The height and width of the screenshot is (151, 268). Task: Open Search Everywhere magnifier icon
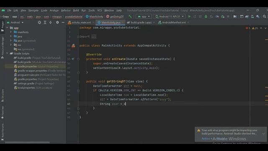[x=264, y=16]
